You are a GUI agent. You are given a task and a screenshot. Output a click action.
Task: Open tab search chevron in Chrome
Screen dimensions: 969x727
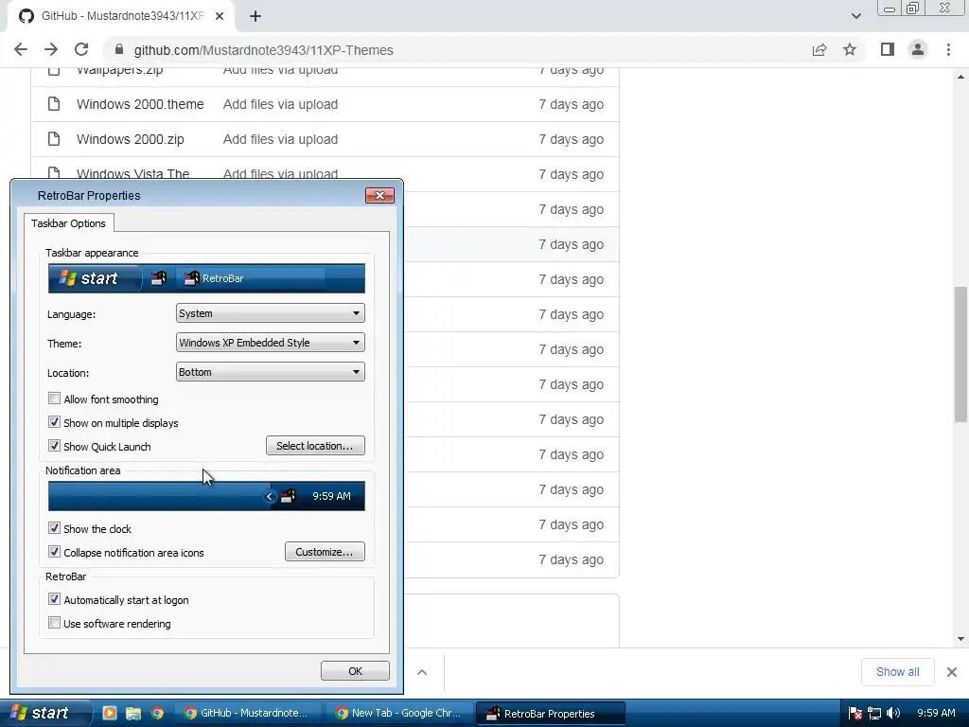pos(855,16)
